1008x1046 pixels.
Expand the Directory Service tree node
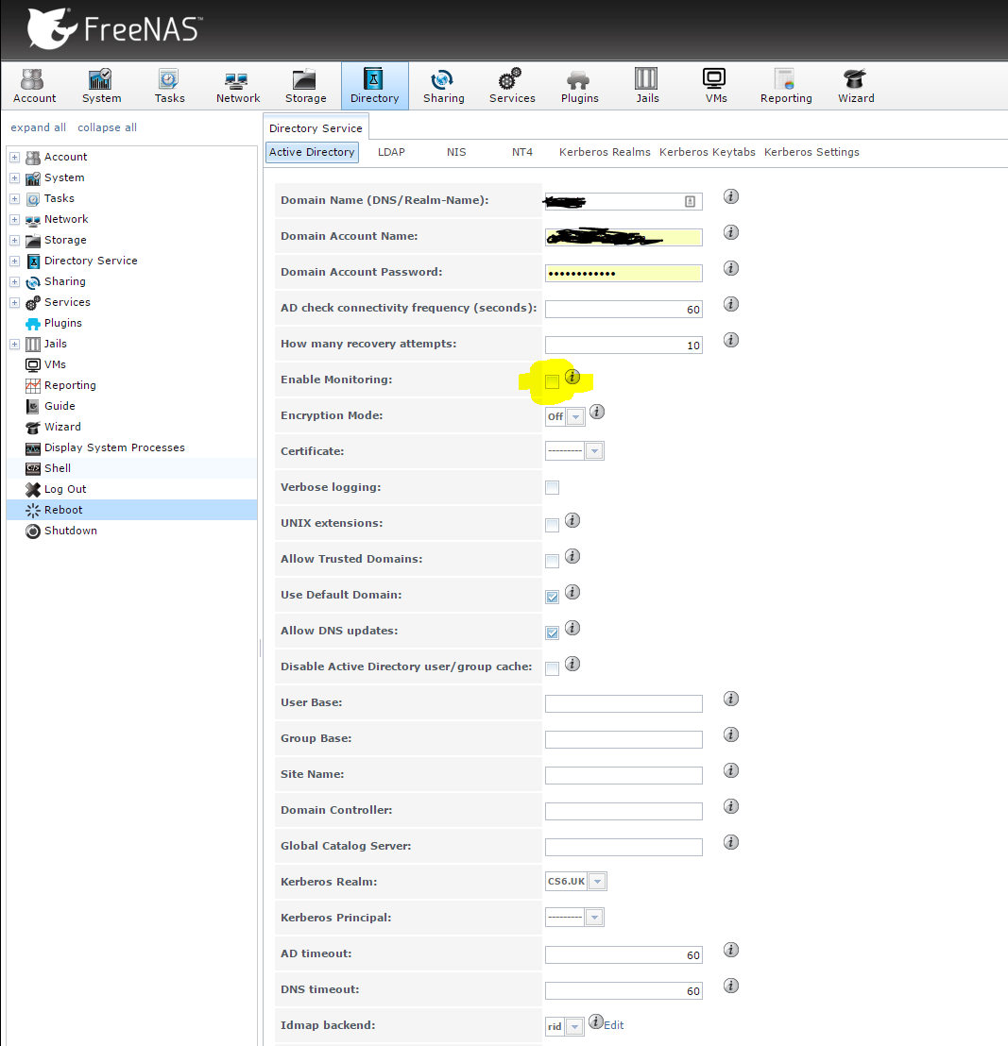(15, 261)
